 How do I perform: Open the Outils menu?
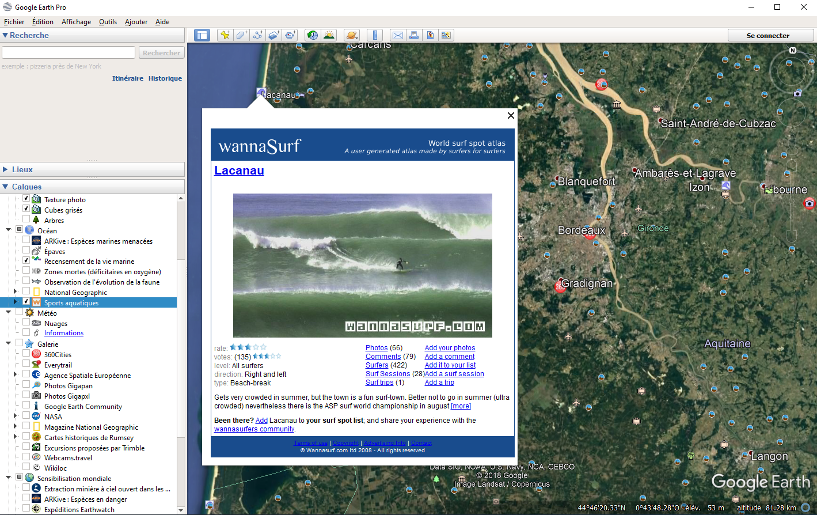point(108,22)
